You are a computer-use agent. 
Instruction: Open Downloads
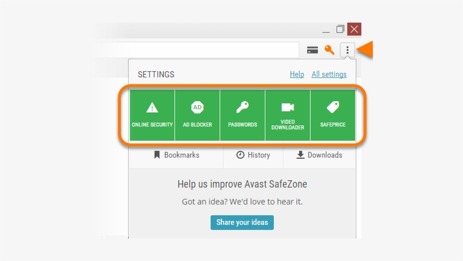point(319,155)
